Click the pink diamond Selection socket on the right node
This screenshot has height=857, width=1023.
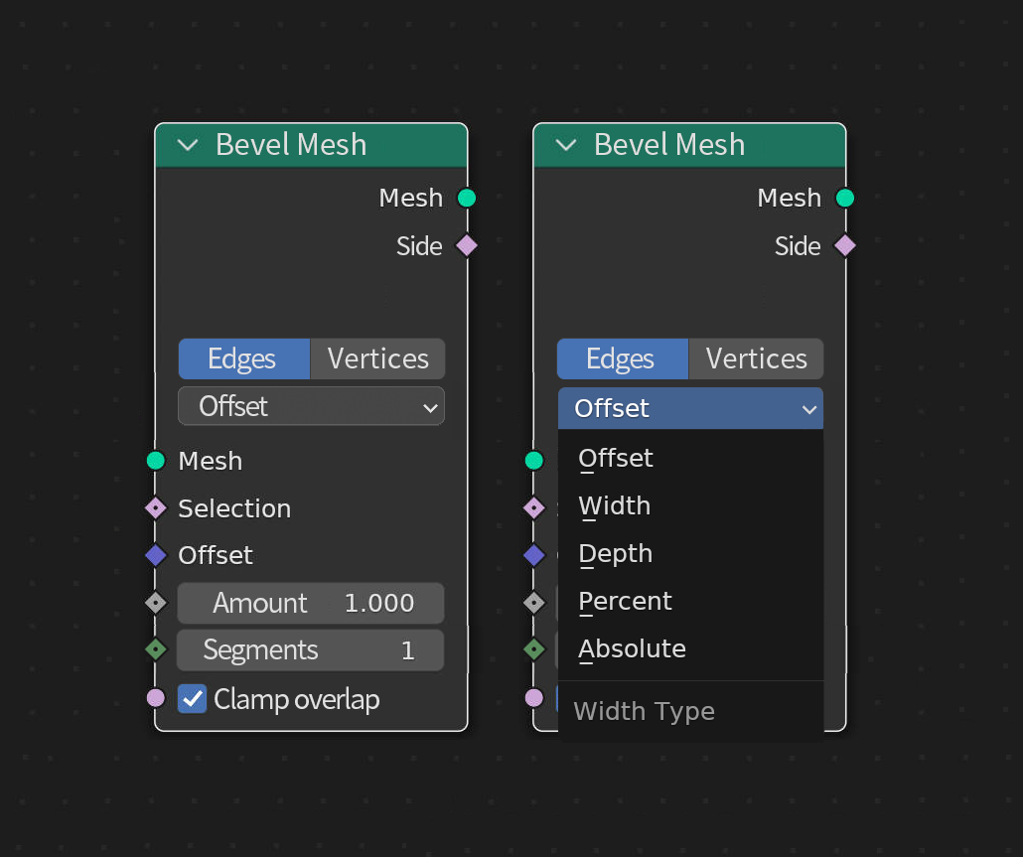pyautogui.click(x=534, y=508)
